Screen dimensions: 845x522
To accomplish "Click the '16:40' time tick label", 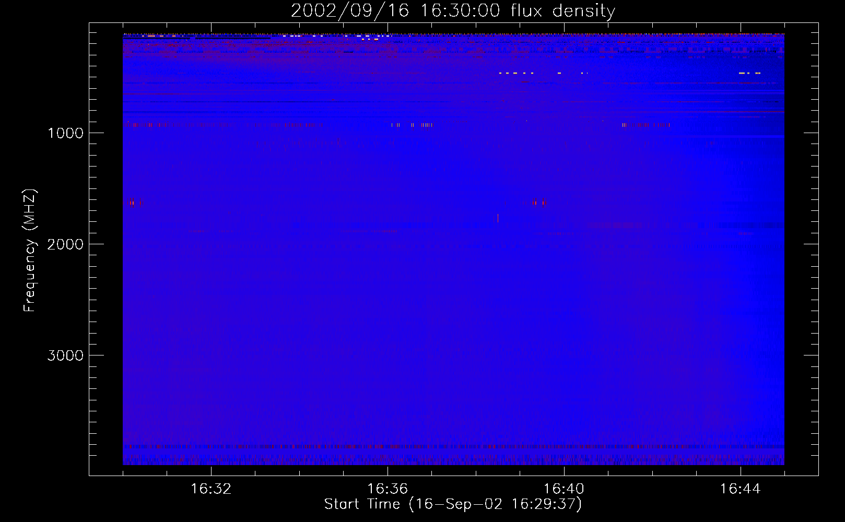I will (564, 489).
